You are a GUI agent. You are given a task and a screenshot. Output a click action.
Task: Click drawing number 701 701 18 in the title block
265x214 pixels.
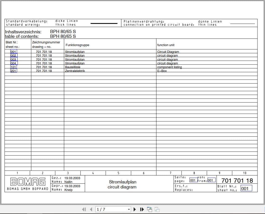[x=237, y=181]
